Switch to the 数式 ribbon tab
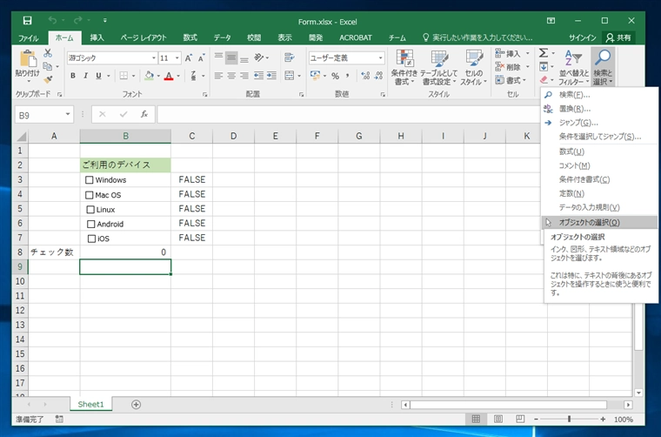The width and height of the screenshot is (661, 437). click(x=190, y=37)
